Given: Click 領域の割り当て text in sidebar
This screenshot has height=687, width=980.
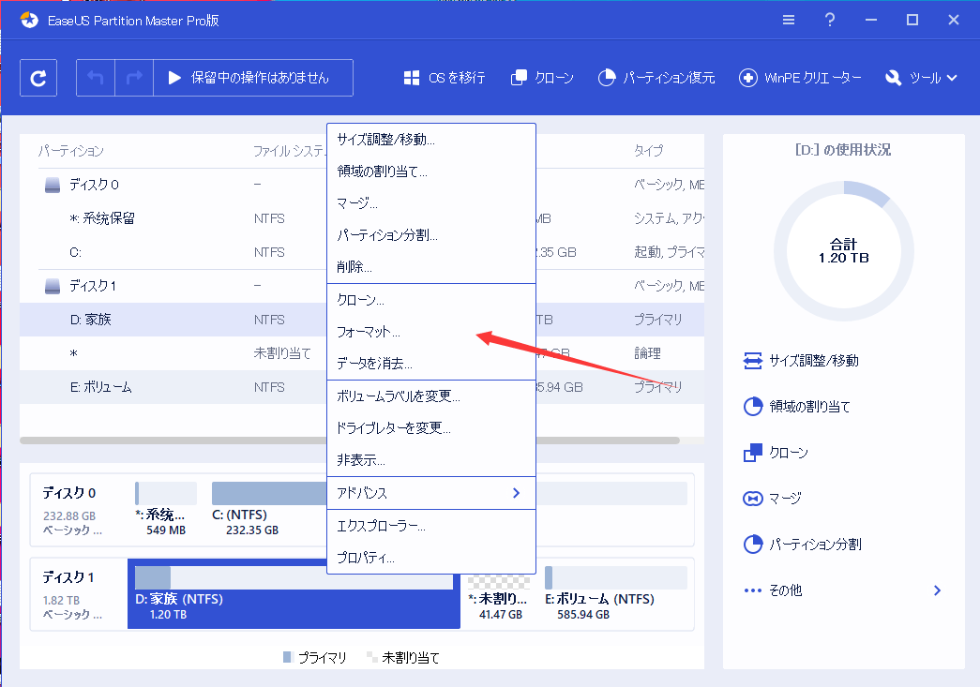Looking at the screenshot, I should coord(809,407).
